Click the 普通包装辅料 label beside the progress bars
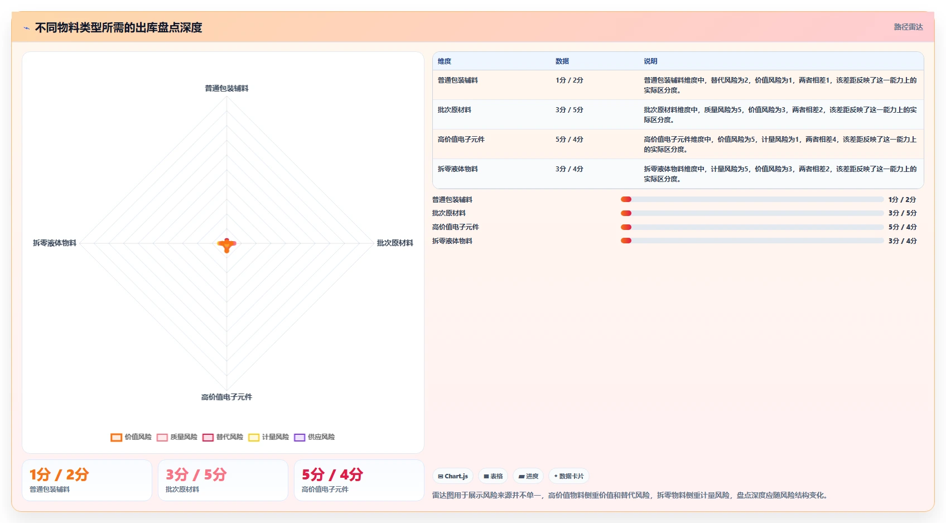Screen dimensions: 946x523 click(452, 200)
